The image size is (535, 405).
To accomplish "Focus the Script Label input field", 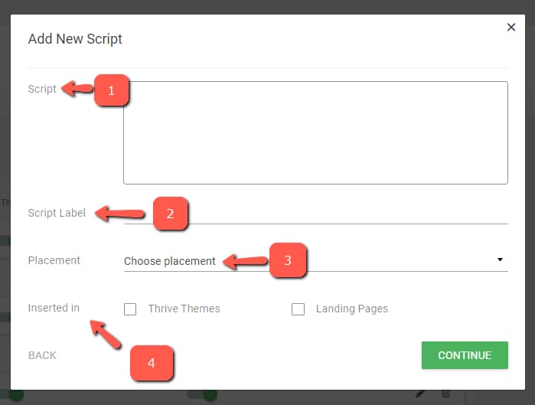I will [315, 214].
